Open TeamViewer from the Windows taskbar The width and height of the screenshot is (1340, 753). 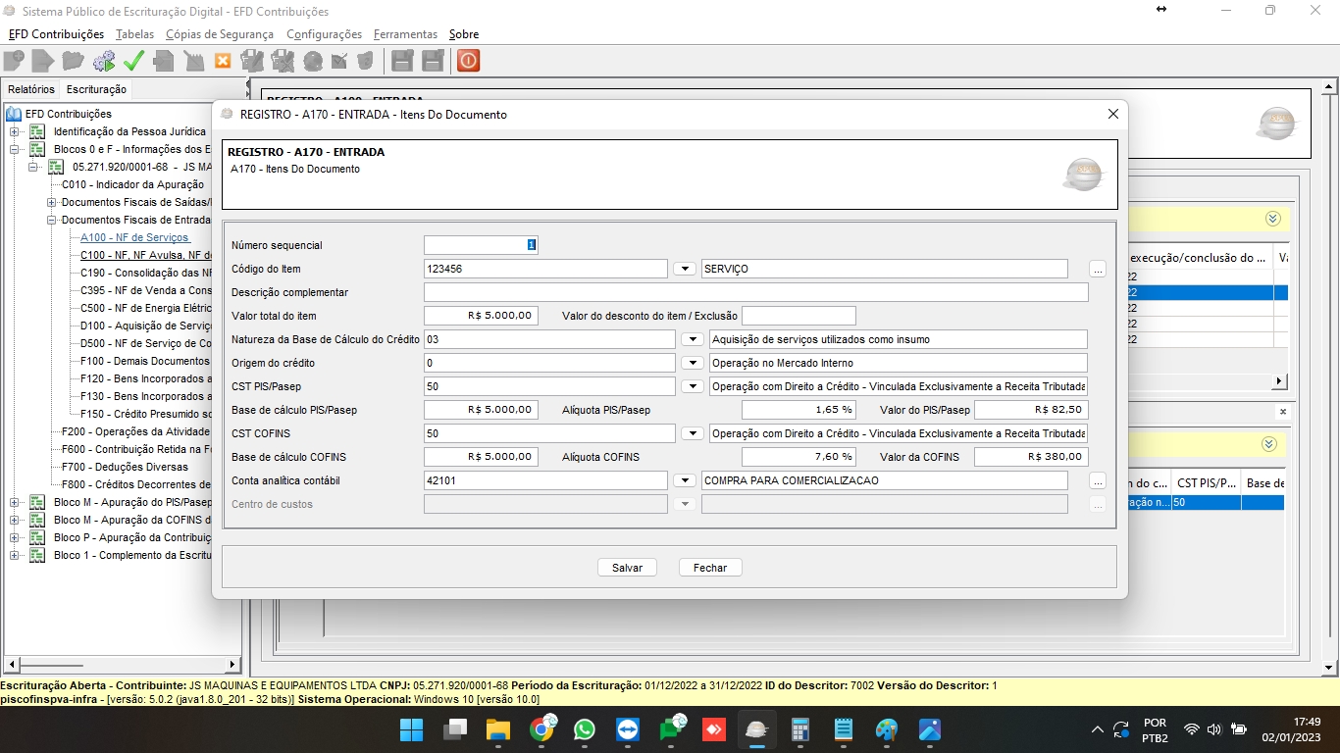click(627, 730)
